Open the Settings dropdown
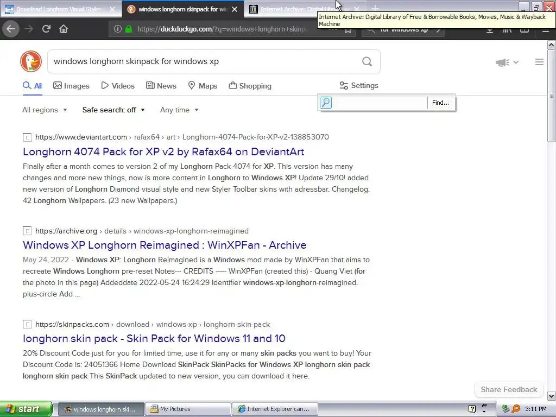Image resolution: width=556 pixels, height=417 pixels. 359,85
